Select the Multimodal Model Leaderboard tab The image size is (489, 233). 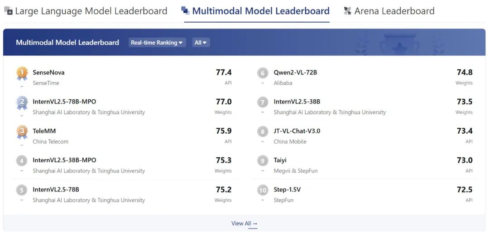coord(260,11)
